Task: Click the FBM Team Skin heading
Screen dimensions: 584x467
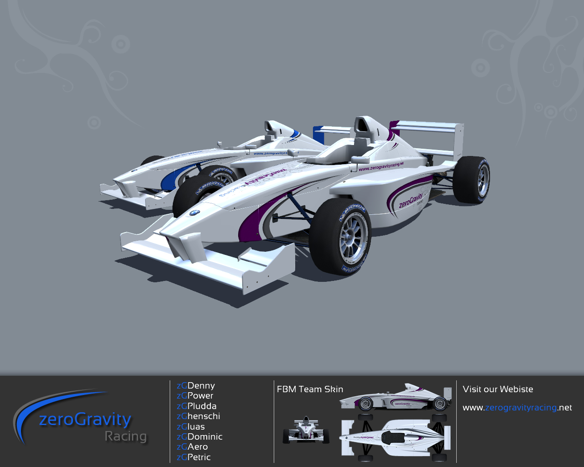Action: point(310,389)
